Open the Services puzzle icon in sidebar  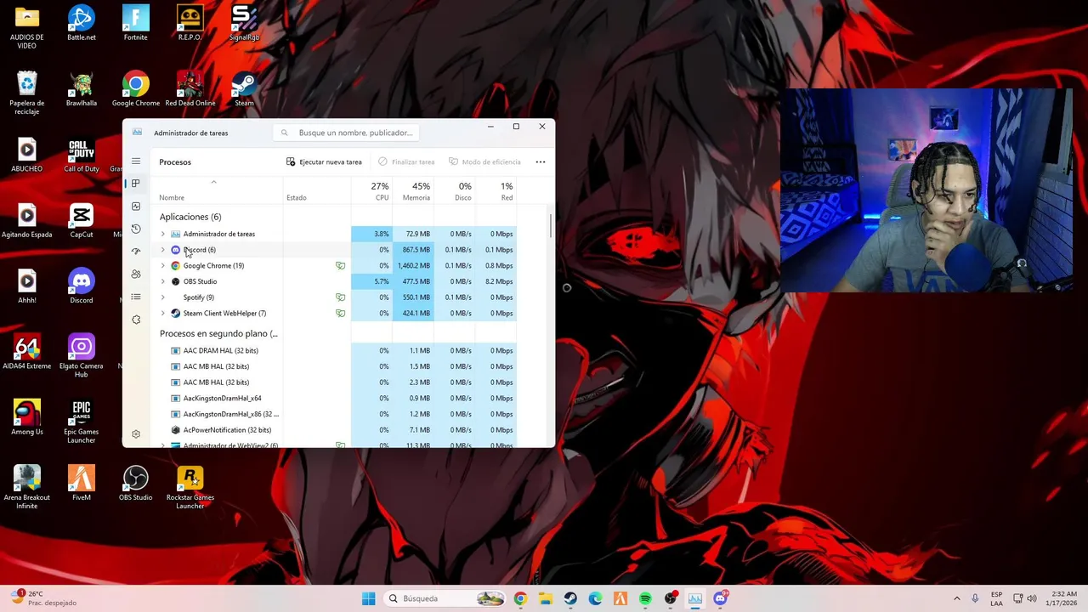coord(136,320)
